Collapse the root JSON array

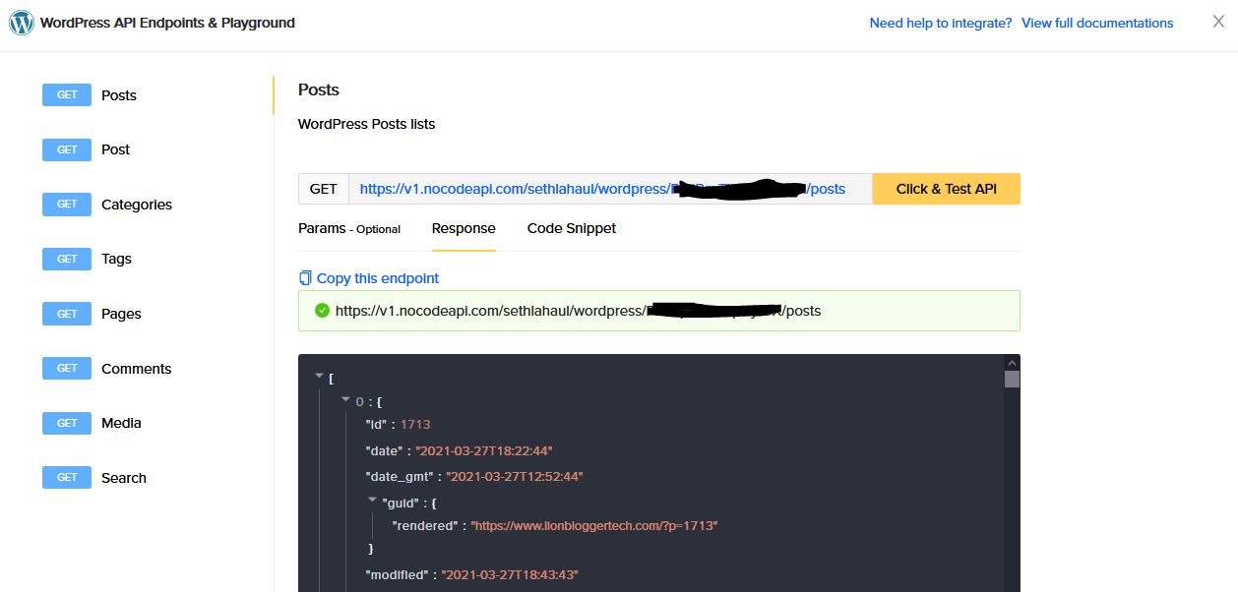318,375
